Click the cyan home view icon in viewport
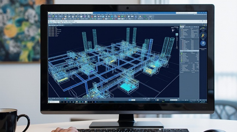This screenshot has width=237, height=132. (x=177, y=34)
